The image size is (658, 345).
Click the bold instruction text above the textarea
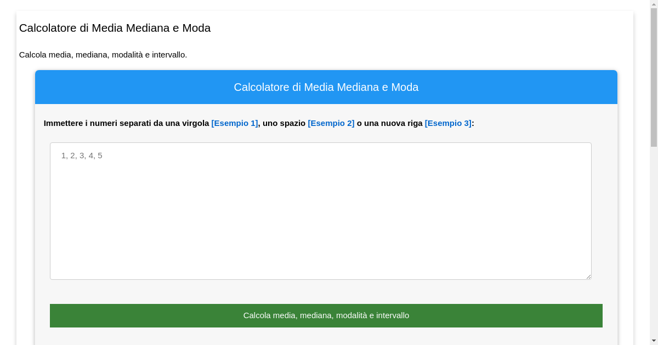(126, 123)
